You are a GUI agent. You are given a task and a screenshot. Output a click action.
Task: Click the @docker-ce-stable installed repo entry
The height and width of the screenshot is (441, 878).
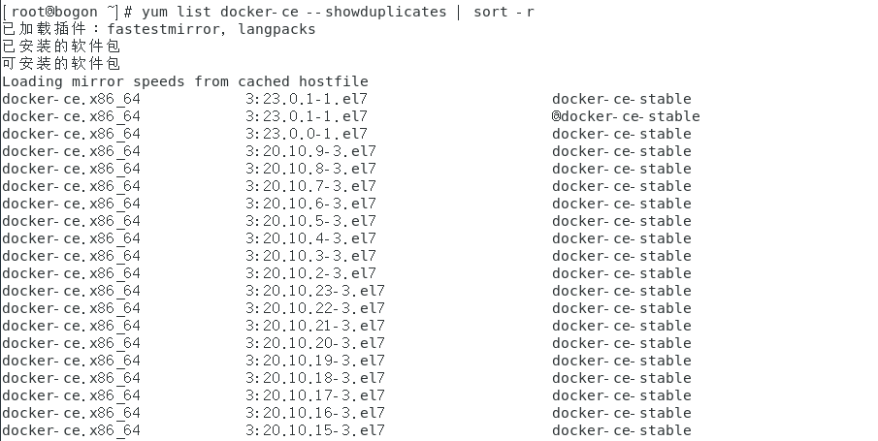pyautogui.click(x=626, y=116)
